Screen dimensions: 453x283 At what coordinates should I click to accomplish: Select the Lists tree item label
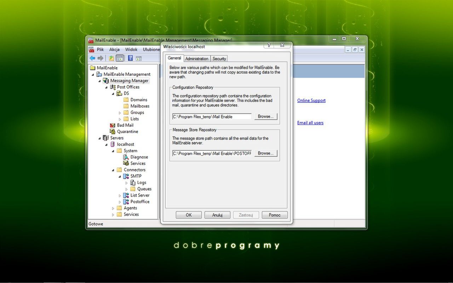click(x=134, y=119)
